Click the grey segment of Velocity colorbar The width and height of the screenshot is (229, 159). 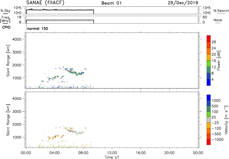tap(209, 120)
